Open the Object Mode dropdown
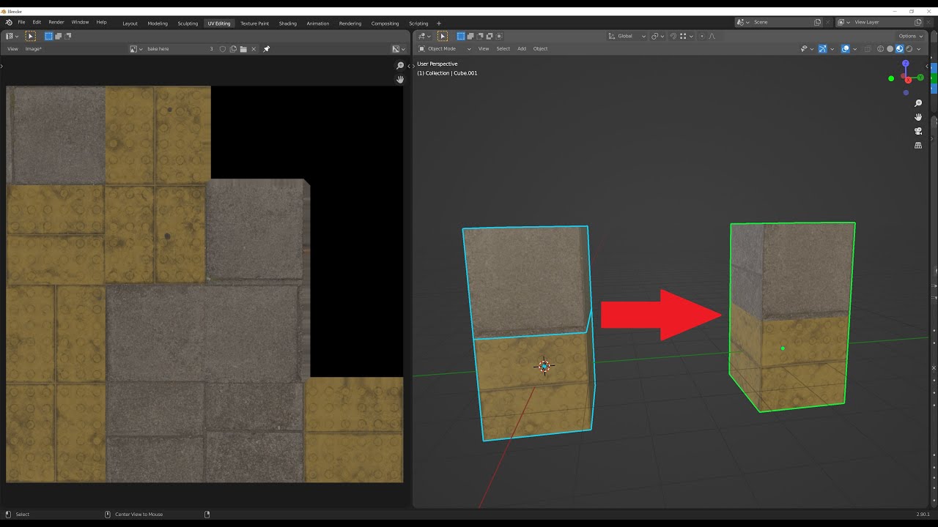 point(445,49)
